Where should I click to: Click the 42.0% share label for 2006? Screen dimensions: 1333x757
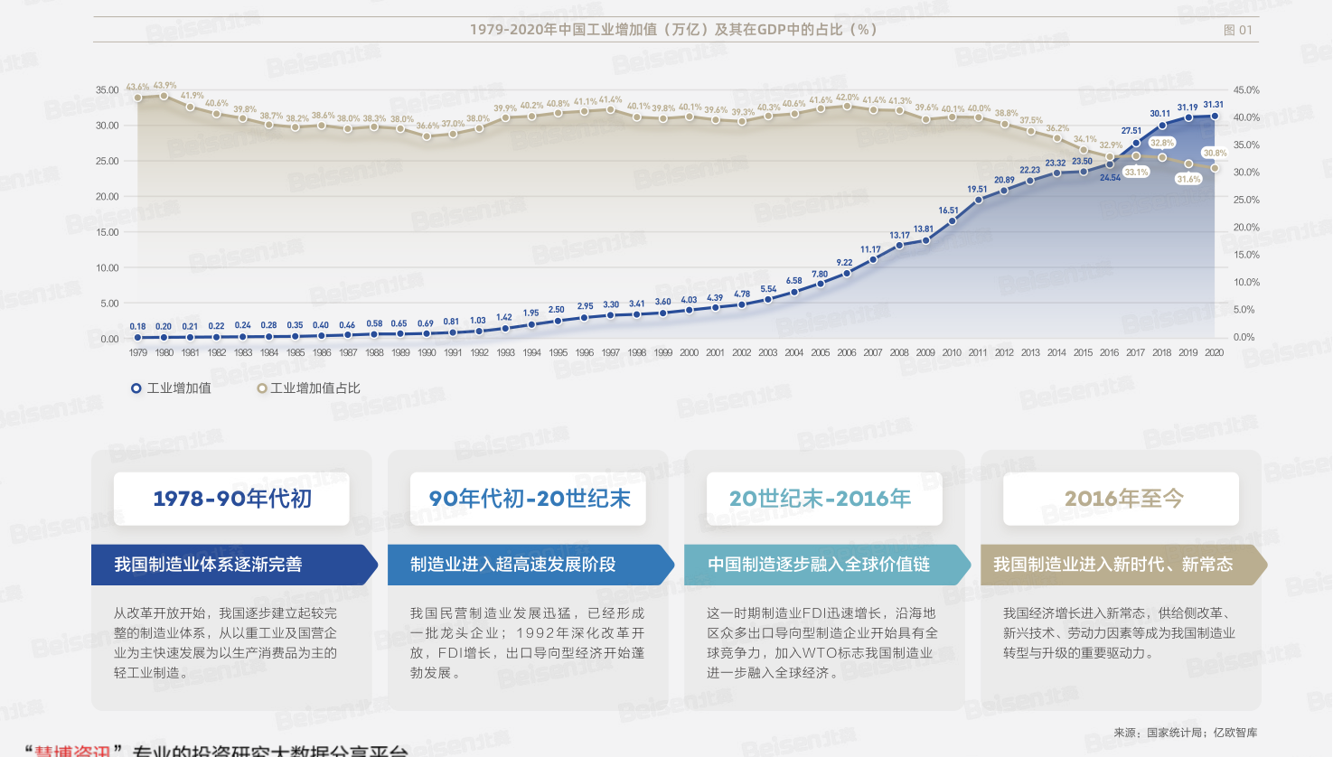848,98
